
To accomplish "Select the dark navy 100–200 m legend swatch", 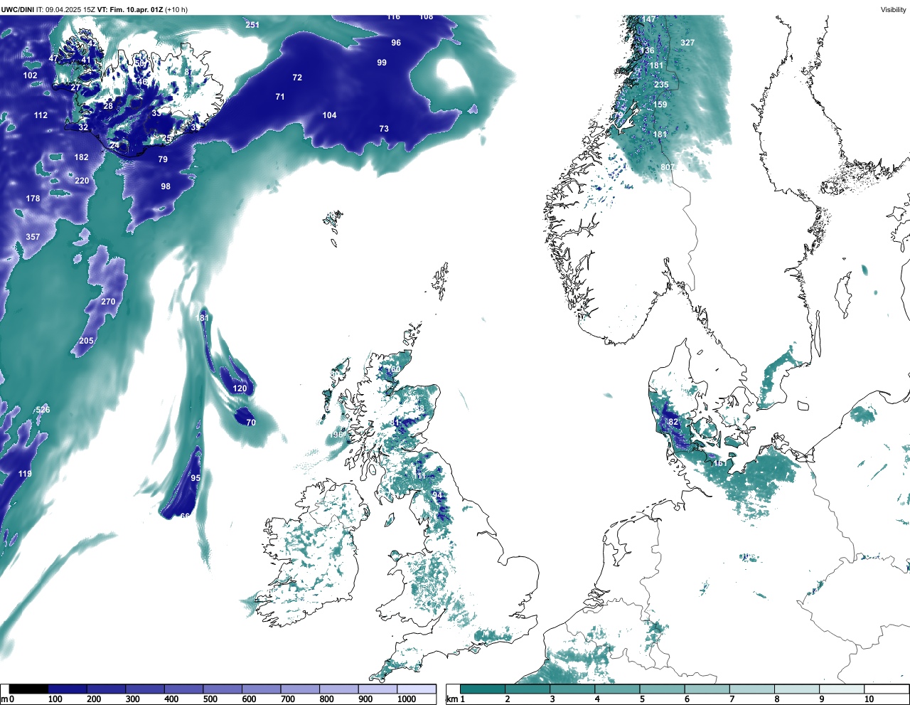I will (68, 689).
